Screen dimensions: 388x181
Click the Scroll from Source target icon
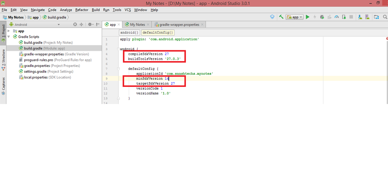tap(75, 25)
